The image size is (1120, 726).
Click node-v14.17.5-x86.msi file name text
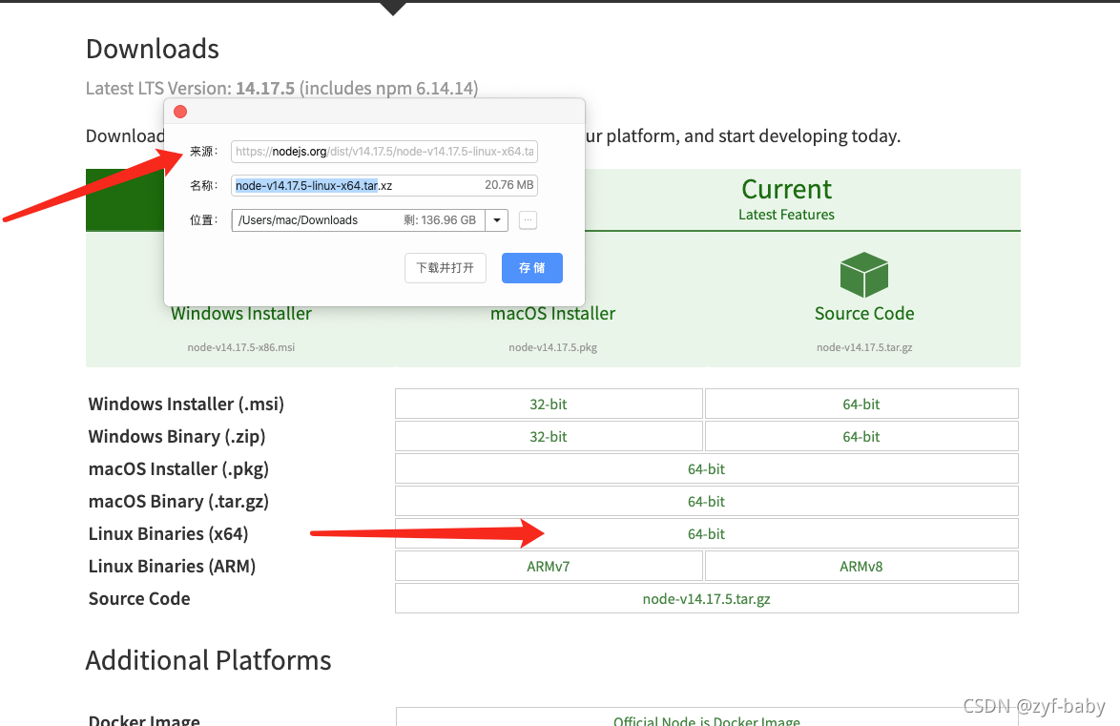[x=240, y=347]
